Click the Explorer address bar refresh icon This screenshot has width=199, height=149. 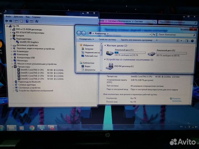pos(154,34)
